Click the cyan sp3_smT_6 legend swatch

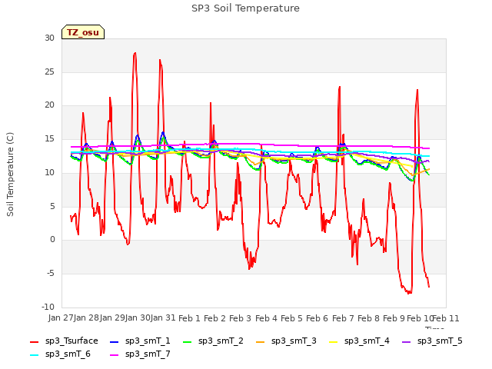coord(34,355)
